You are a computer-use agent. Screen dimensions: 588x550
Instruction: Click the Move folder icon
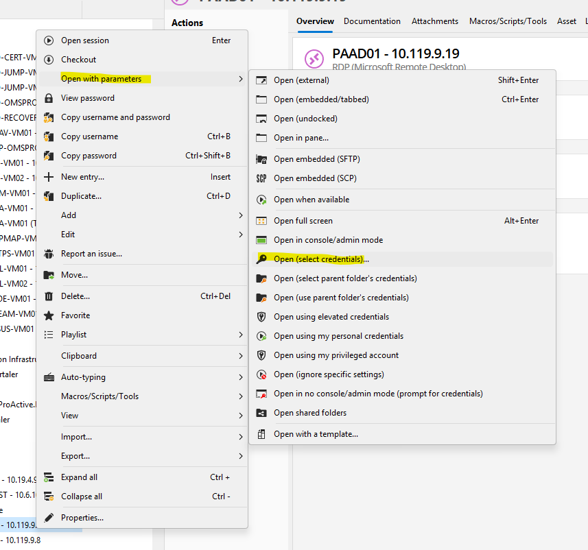click(x=49, y=275)
